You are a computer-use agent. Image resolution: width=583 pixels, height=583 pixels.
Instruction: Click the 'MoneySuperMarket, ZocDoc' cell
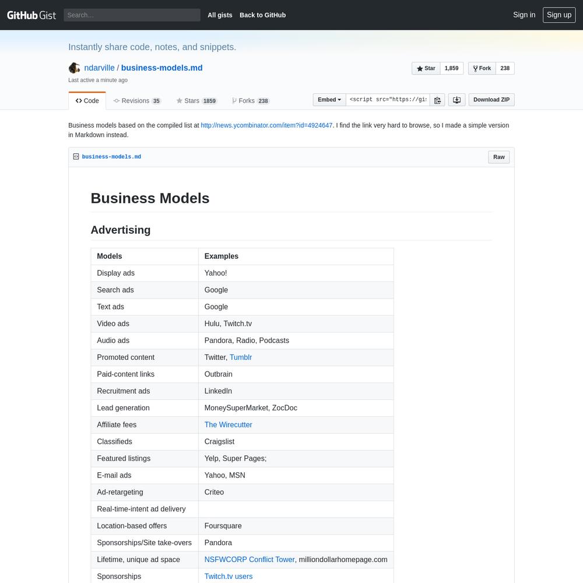(296, 408)
